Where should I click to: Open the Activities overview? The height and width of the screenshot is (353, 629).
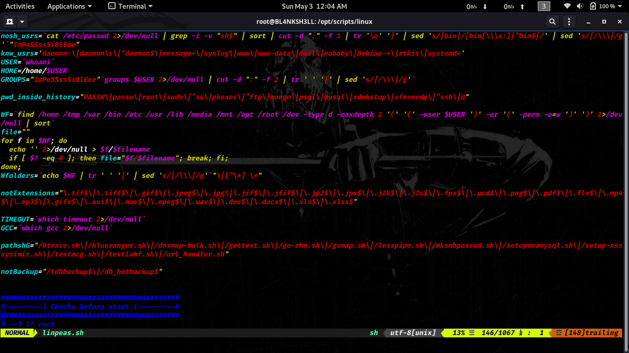[20, 6]
